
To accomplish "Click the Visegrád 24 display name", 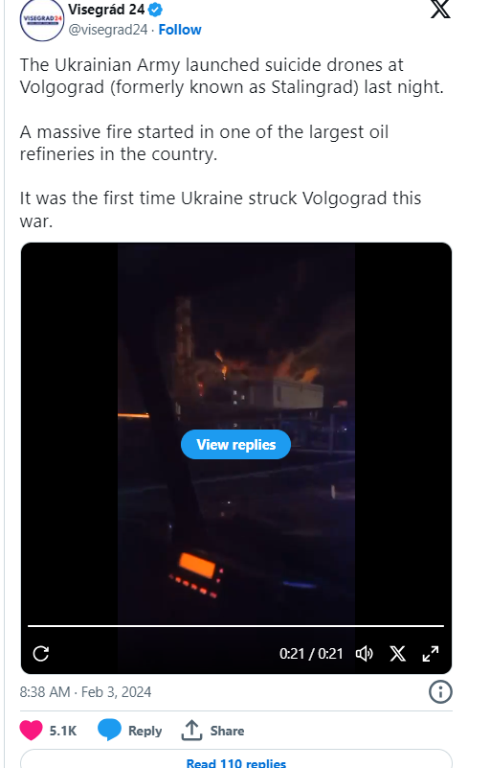I will [106, 10].
